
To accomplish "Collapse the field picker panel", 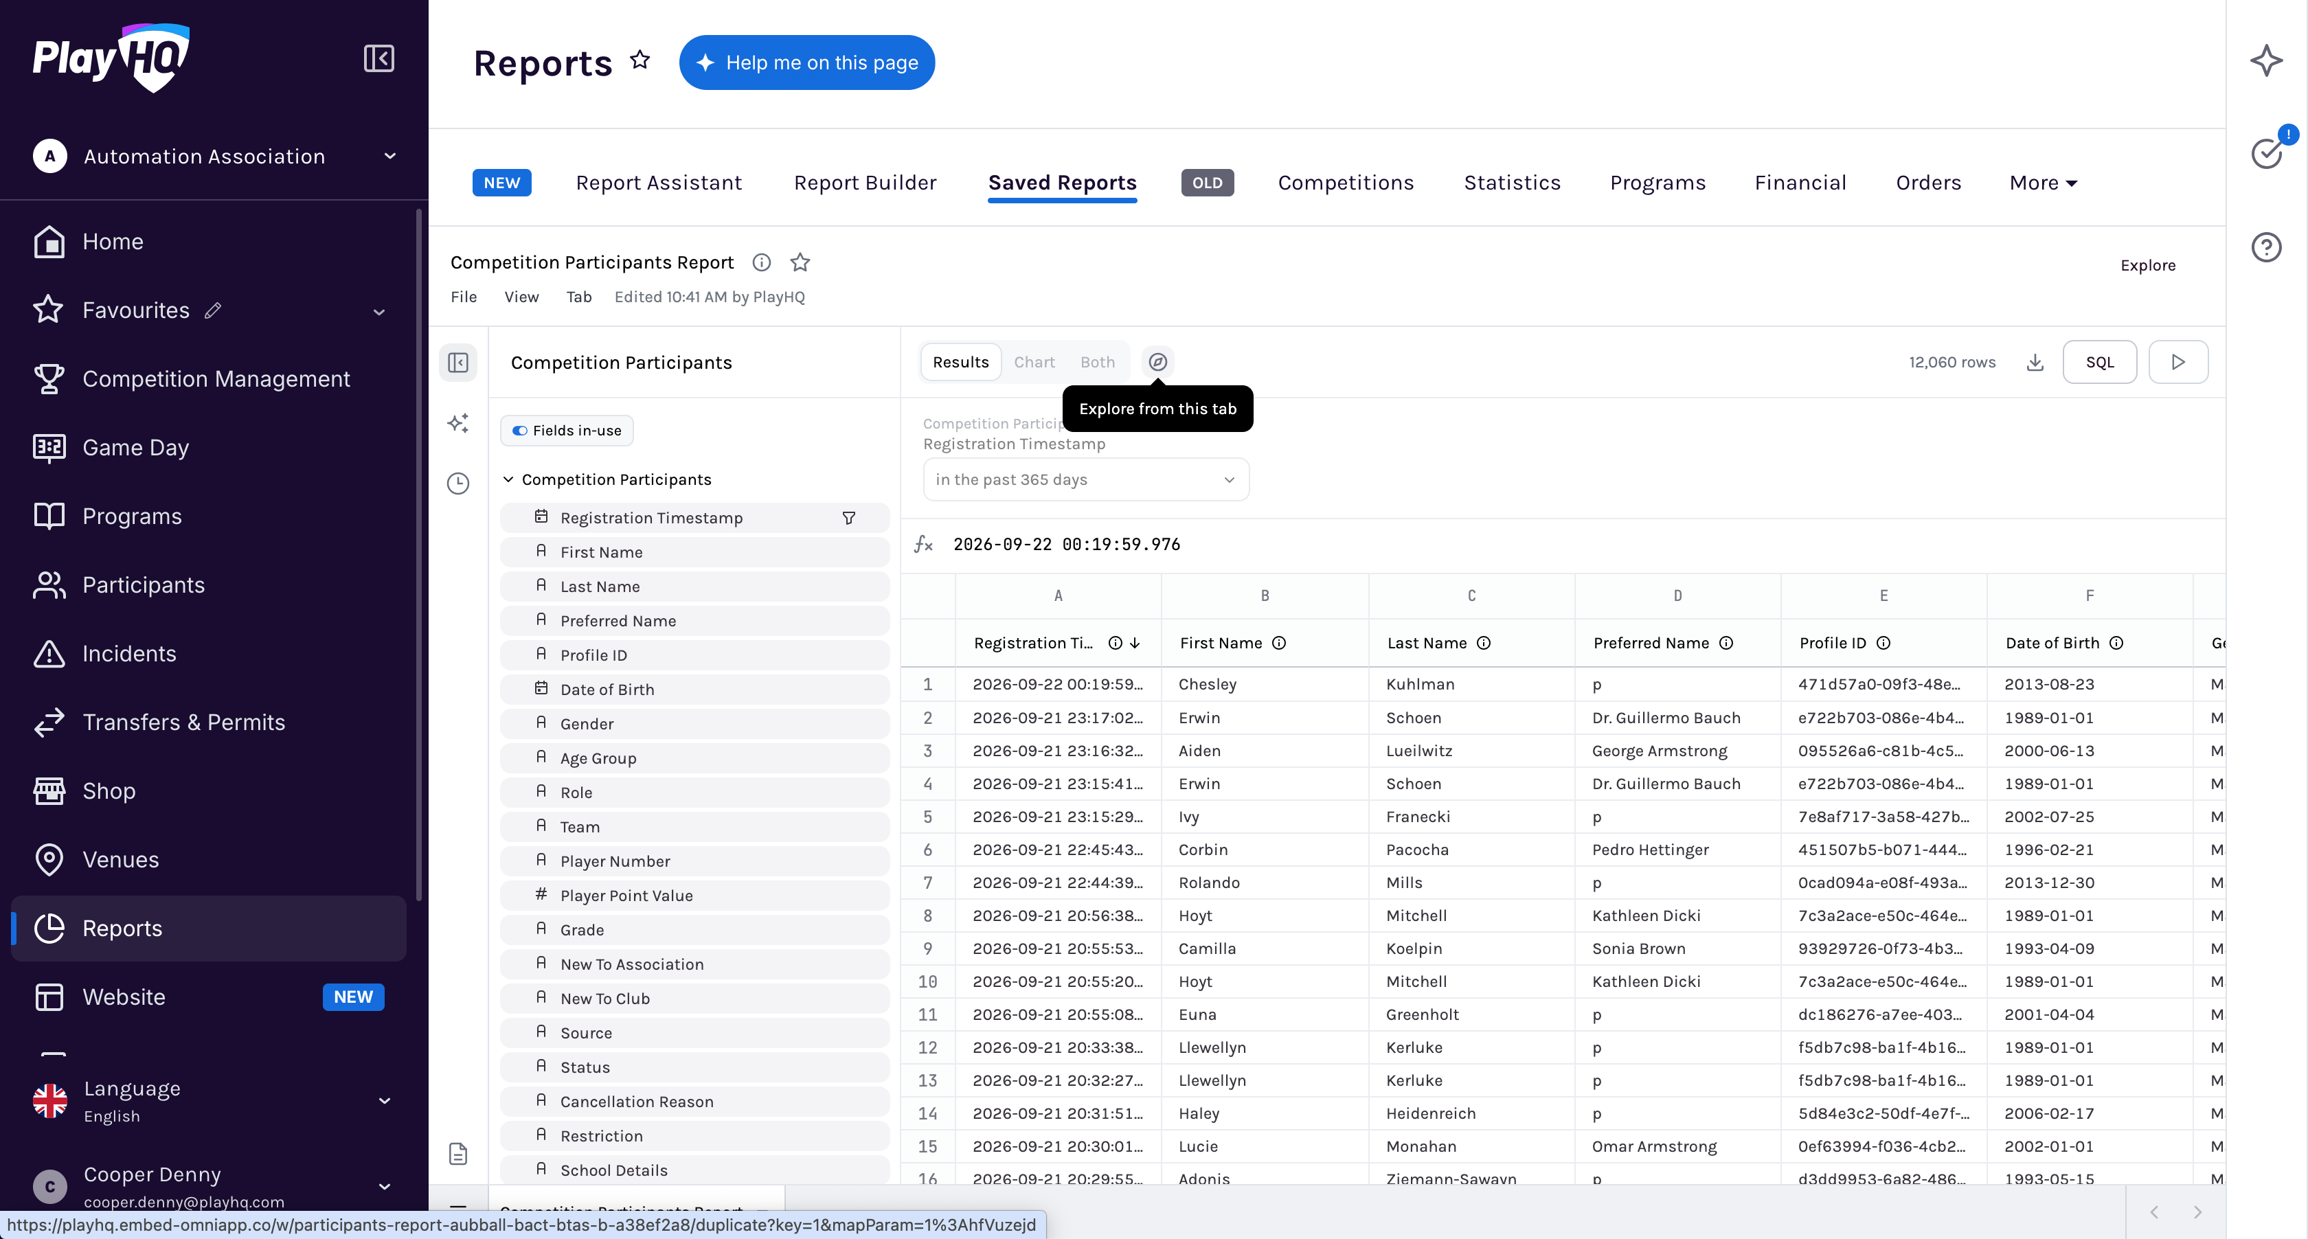I will (458, 363).
